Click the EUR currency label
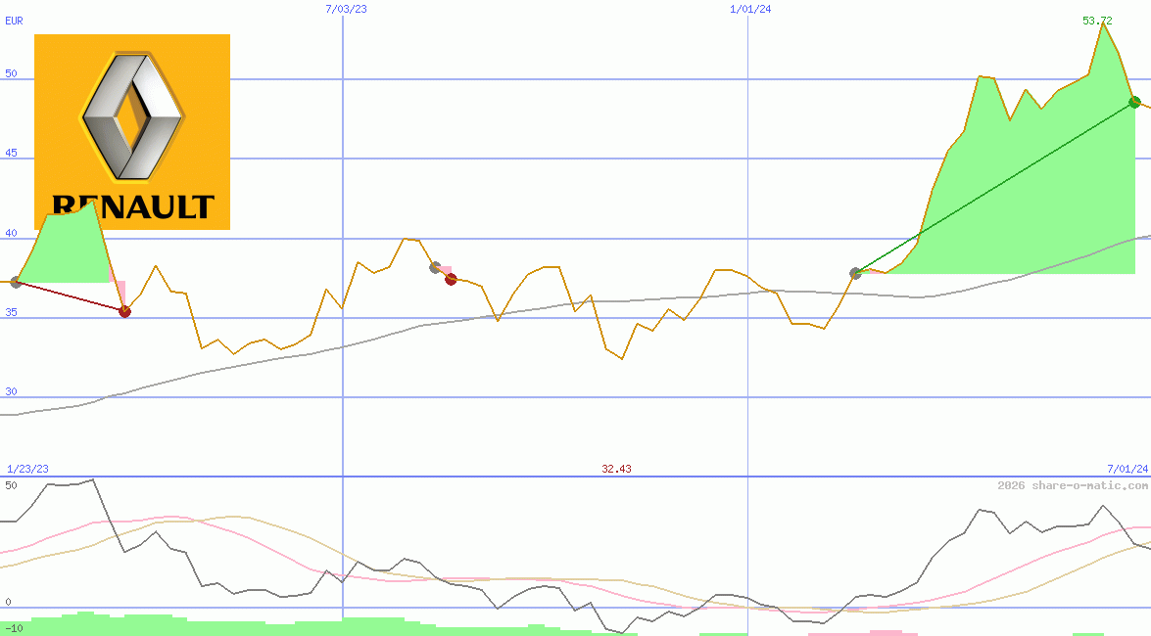 pos(14,21)
